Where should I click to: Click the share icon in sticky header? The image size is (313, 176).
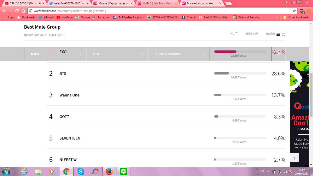pyautogui.click(x=278, y=54)
